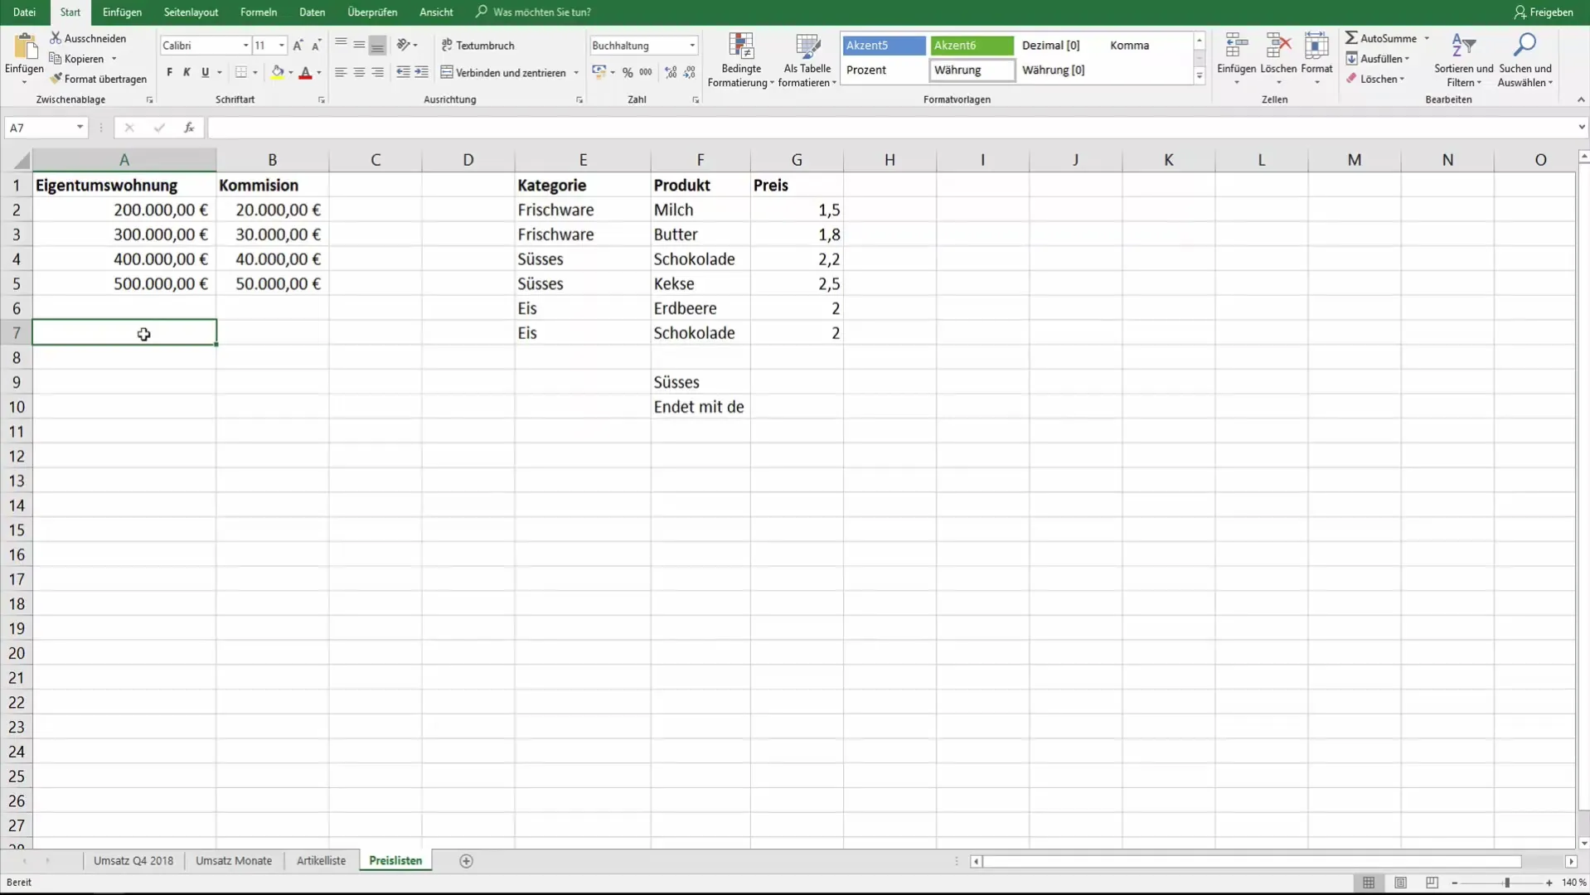Expand Verbinden und zentrieren options arrow
Viewport: 1590px width, 895px height.
click(576, 73)
